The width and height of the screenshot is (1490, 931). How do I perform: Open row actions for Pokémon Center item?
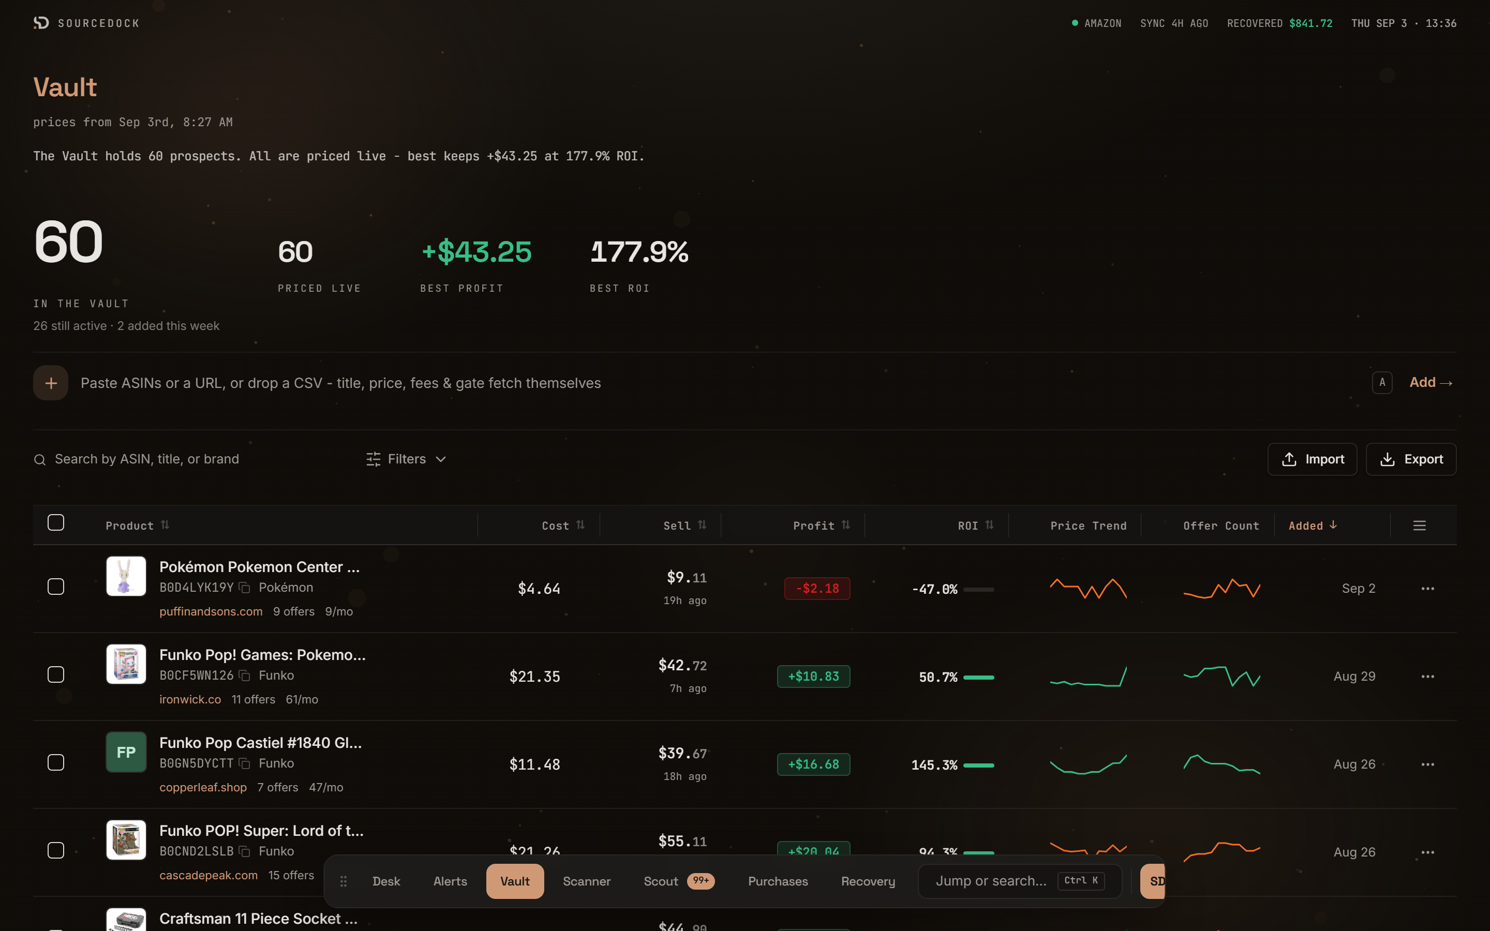(x=1427, y=589)
